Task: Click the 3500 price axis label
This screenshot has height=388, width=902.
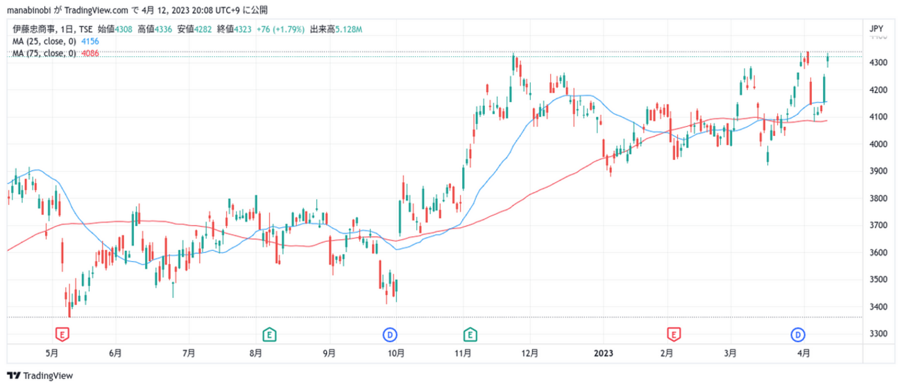Action: coord(878,280)
